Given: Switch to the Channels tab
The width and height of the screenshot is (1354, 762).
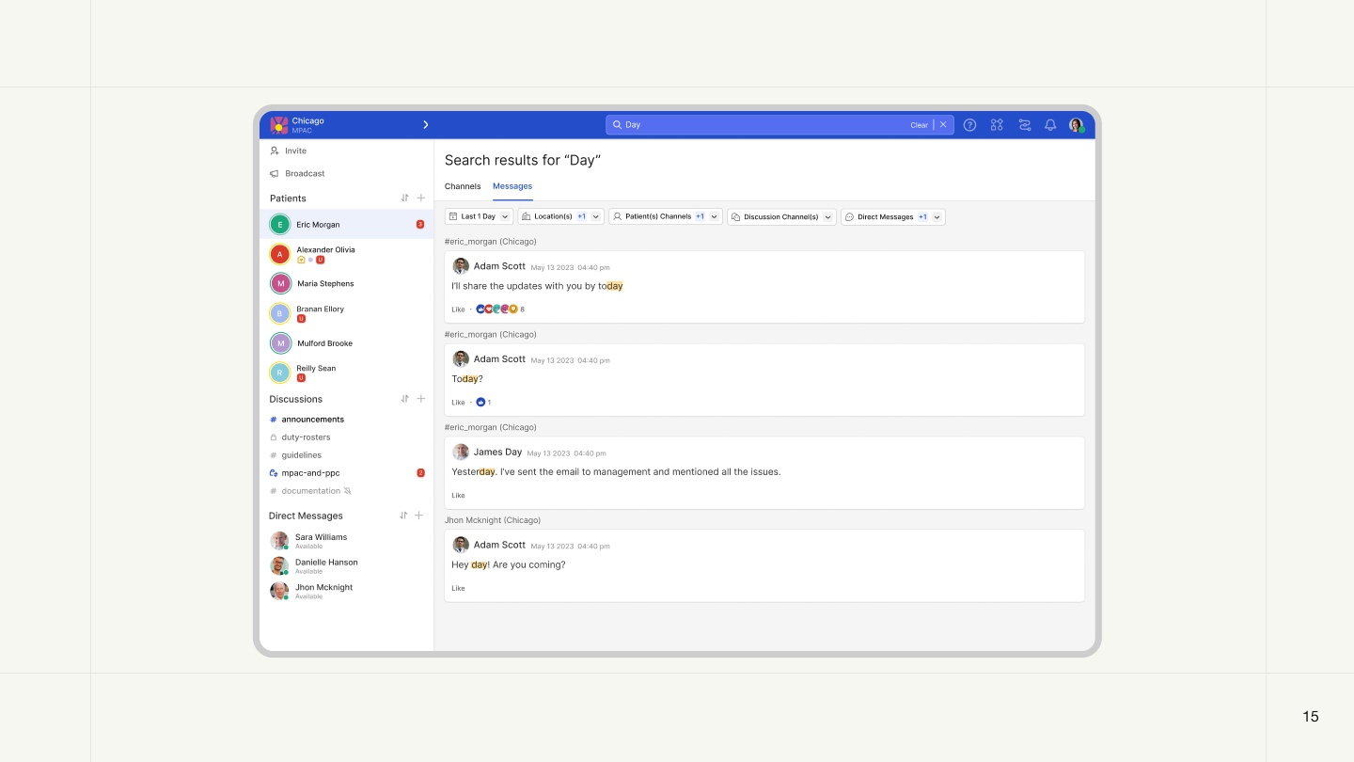Looking at the screenshot, I should tap(463, 186).
